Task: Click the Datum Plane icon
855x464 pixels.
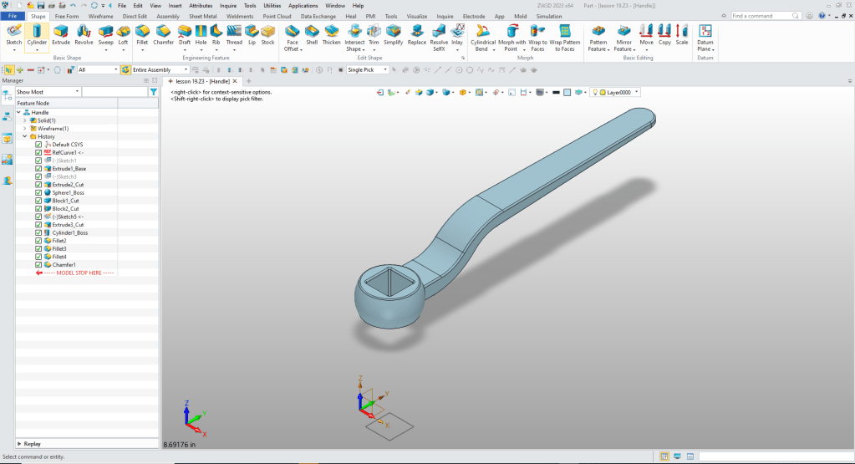Action: tap(705, 33)
